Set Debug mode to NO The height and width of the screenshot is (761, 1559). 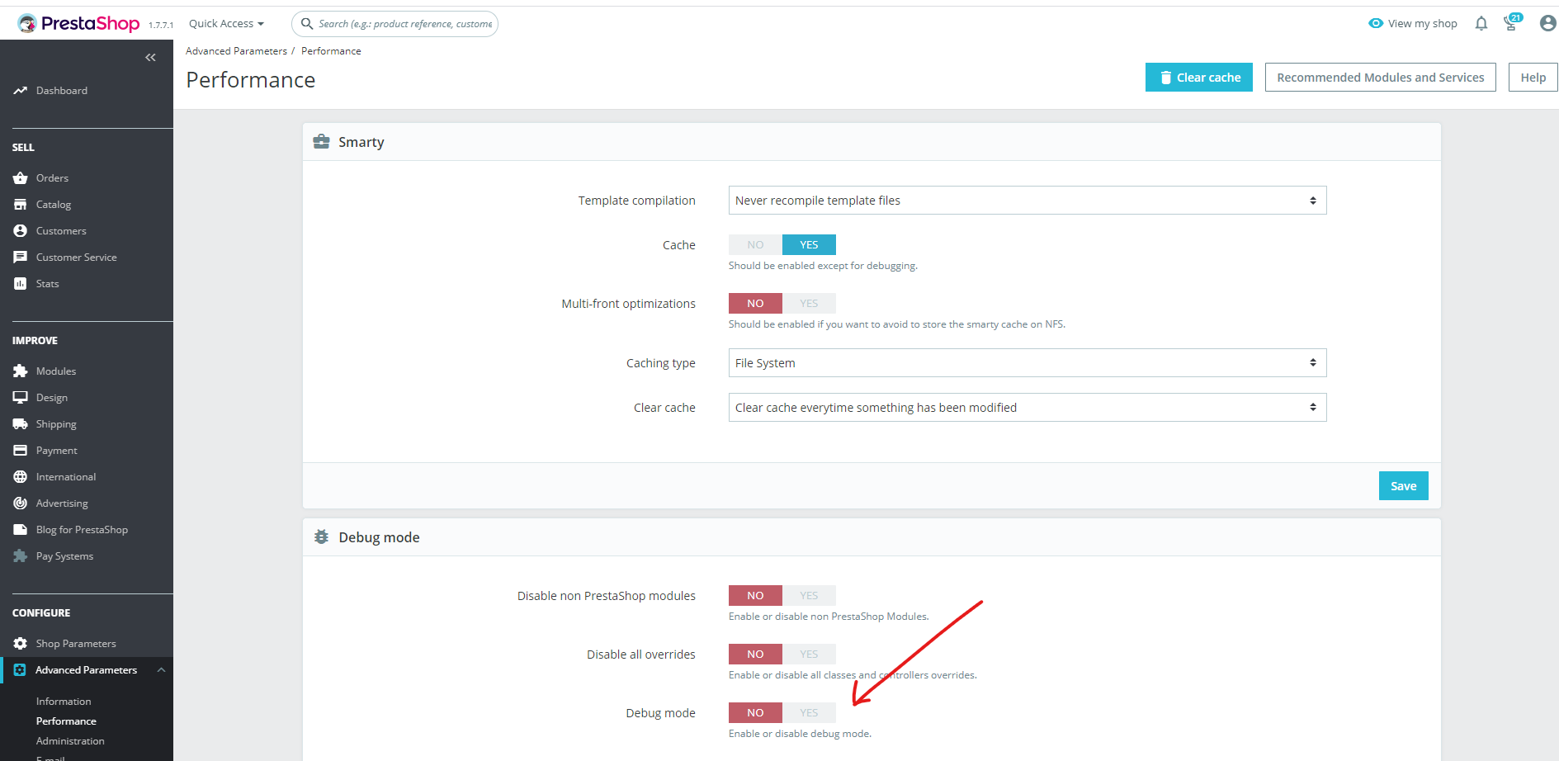coord(755,713)
